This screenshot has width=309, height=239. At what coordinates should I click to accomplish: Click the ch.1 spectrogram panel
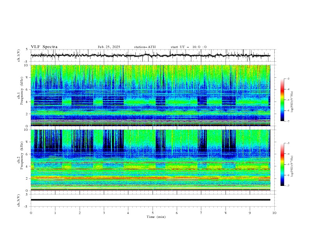150,95
